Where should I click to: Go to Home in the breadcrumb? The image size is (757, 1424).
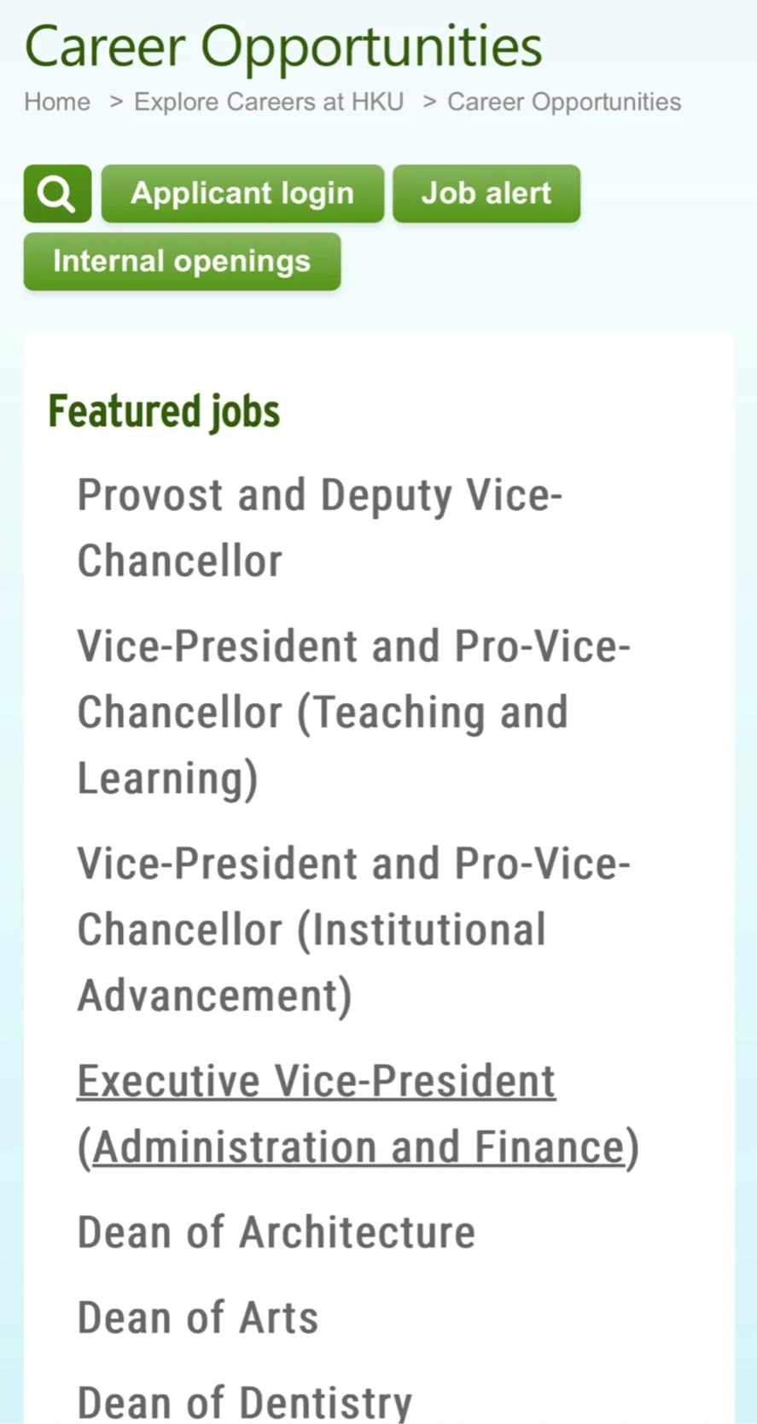point(57,102)
